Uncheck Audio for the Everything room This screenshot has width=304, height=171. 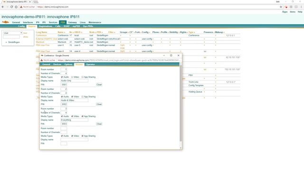pos(62,116)
